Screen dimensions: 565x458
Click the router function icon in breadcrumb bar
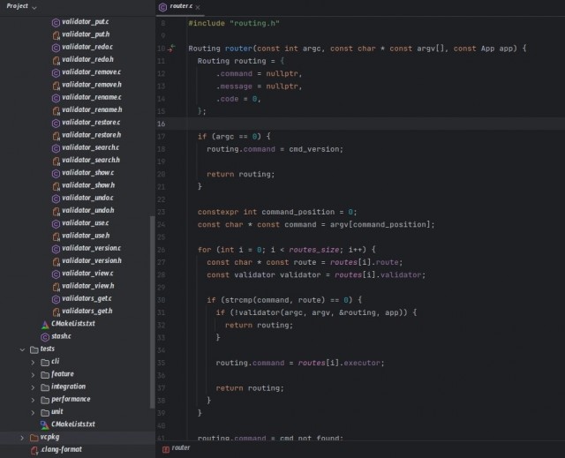point(166,449)
